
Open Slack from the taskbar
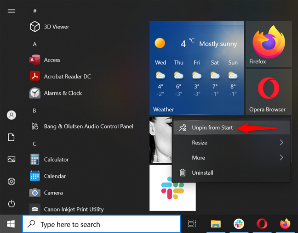[239, 224]
